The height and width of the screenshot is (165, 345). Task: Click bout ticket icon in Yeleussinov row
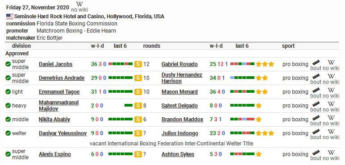tap(316, 132)
